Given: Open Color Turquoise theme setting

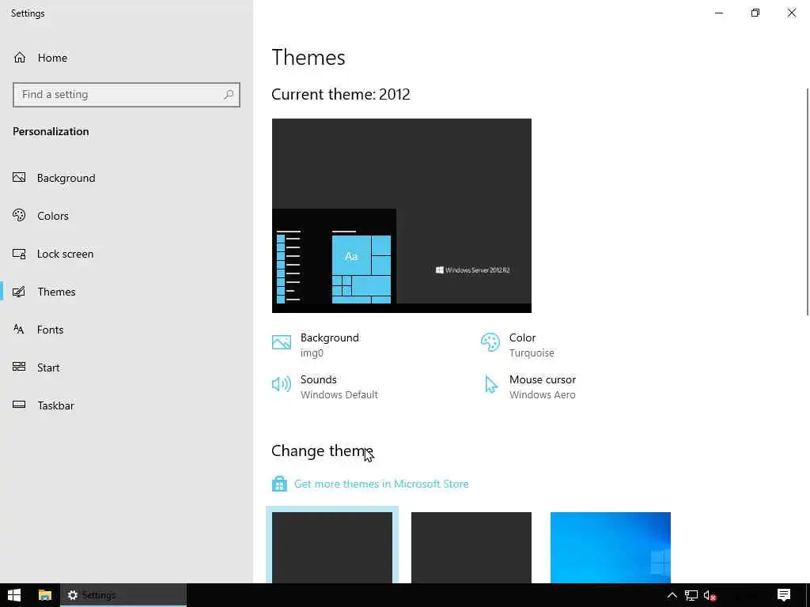Looking at the screenshot, I should coord(517,345).
